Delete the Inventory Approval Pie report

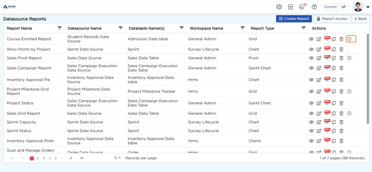[x=341, y=80]
